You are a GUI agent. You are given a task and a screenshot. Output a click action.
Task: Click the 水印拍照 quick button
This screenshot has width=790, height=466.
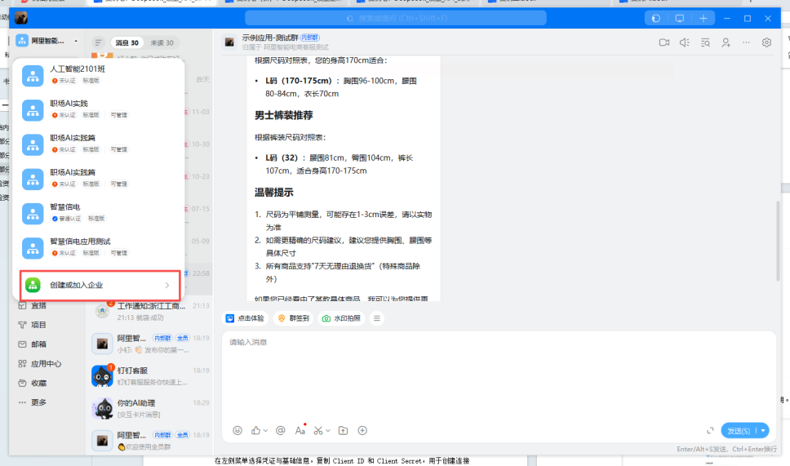pos(341,318)
